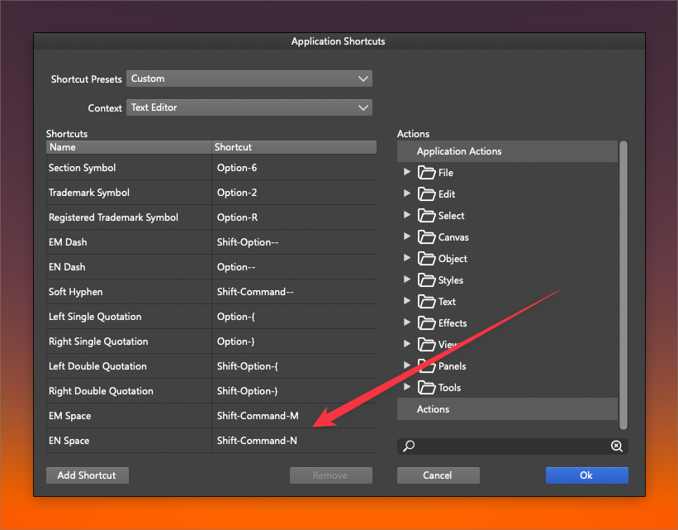Confirm with the Ok button
Screen dimensions: 678x530
click(x=586, y=475)
